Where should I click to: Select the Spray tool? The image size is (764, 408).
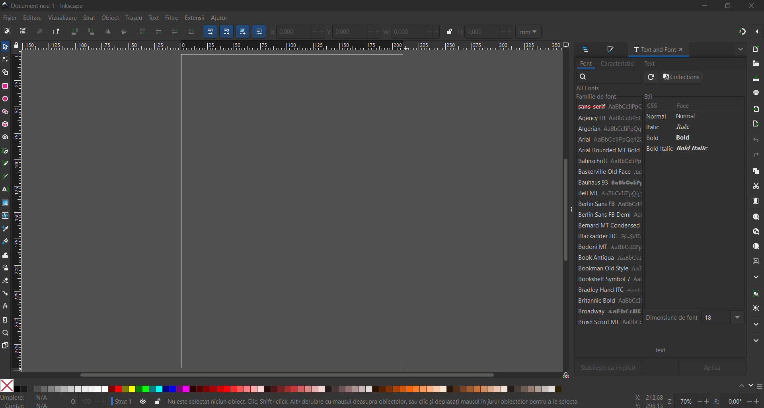click(x=5, y=268)
